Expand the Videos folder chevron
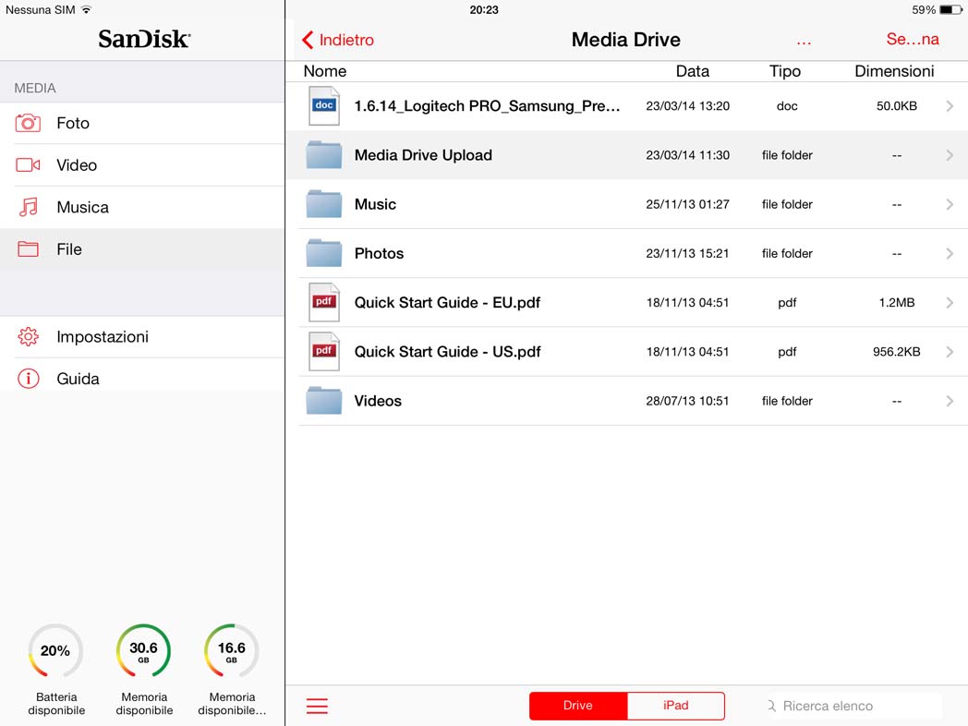Image resolution: width=968 pixels, height=726 pixels. [950, 401]
